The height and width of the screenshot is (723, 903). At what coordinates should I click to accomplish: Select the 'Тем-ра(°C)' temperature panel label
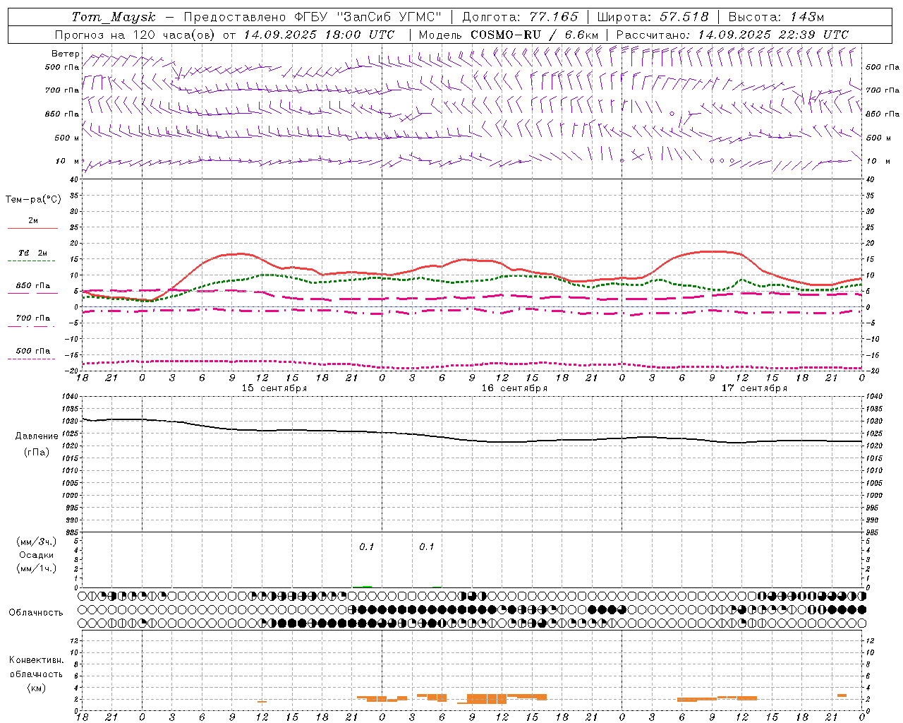point(33,200)
